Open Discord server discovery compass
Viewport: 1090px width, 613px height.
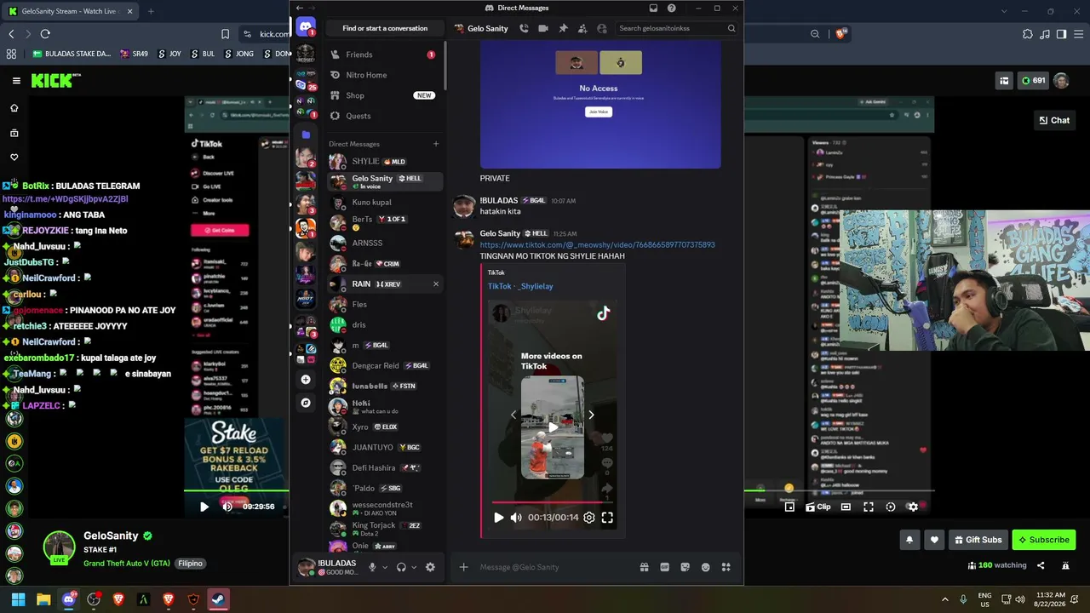point(306,403)
